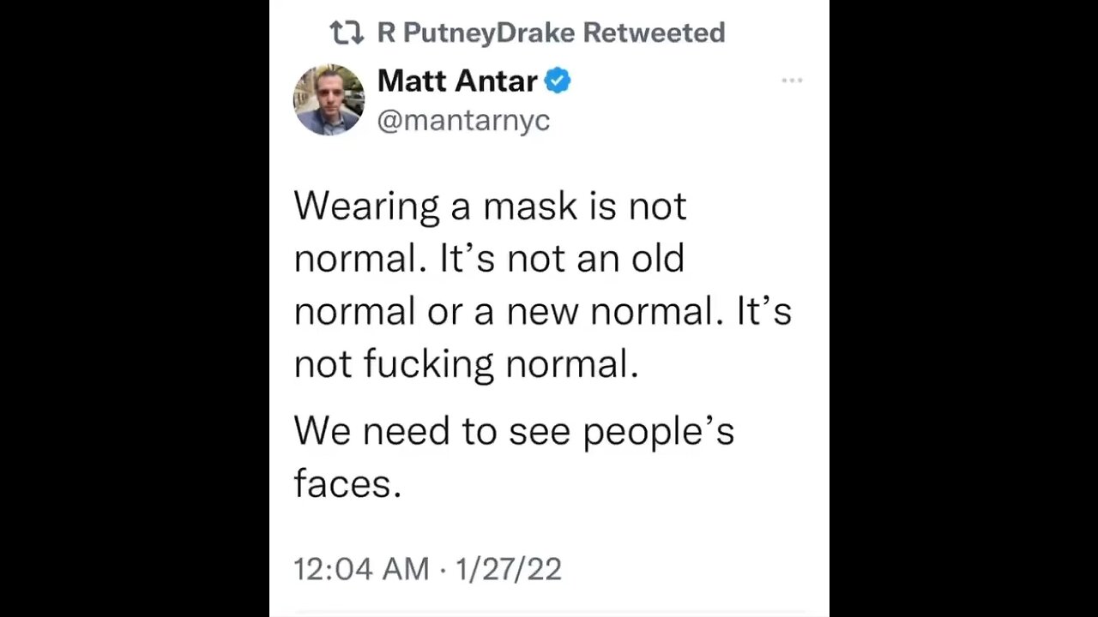Open the @mantarnyc handle
This screenshot has width=1098, height=617.
463,121
